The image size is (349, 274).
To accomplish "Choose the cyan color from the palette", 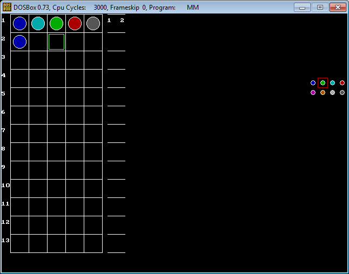I will pyautogui.click(x=332, y=83).
